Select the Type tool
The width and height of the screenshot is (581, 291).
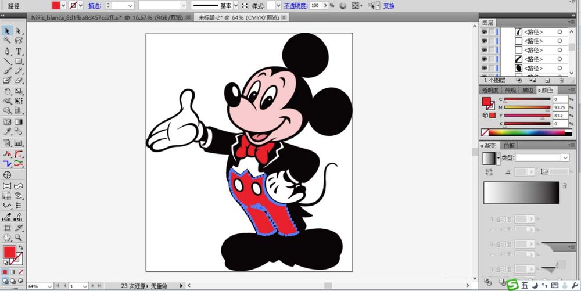pos(19,51)
